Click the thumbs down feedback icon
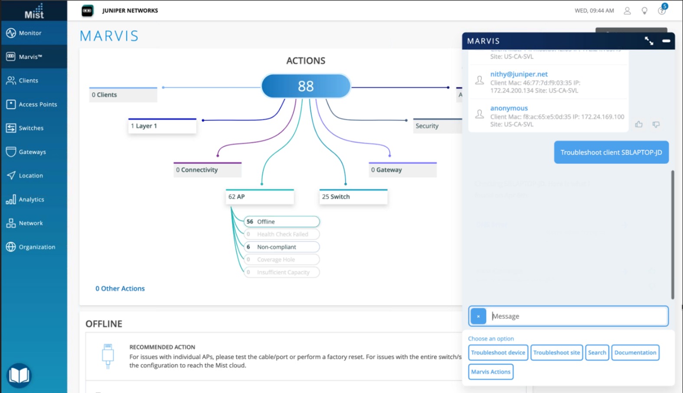This screenshot has width=683, height=393. [656, 125]
